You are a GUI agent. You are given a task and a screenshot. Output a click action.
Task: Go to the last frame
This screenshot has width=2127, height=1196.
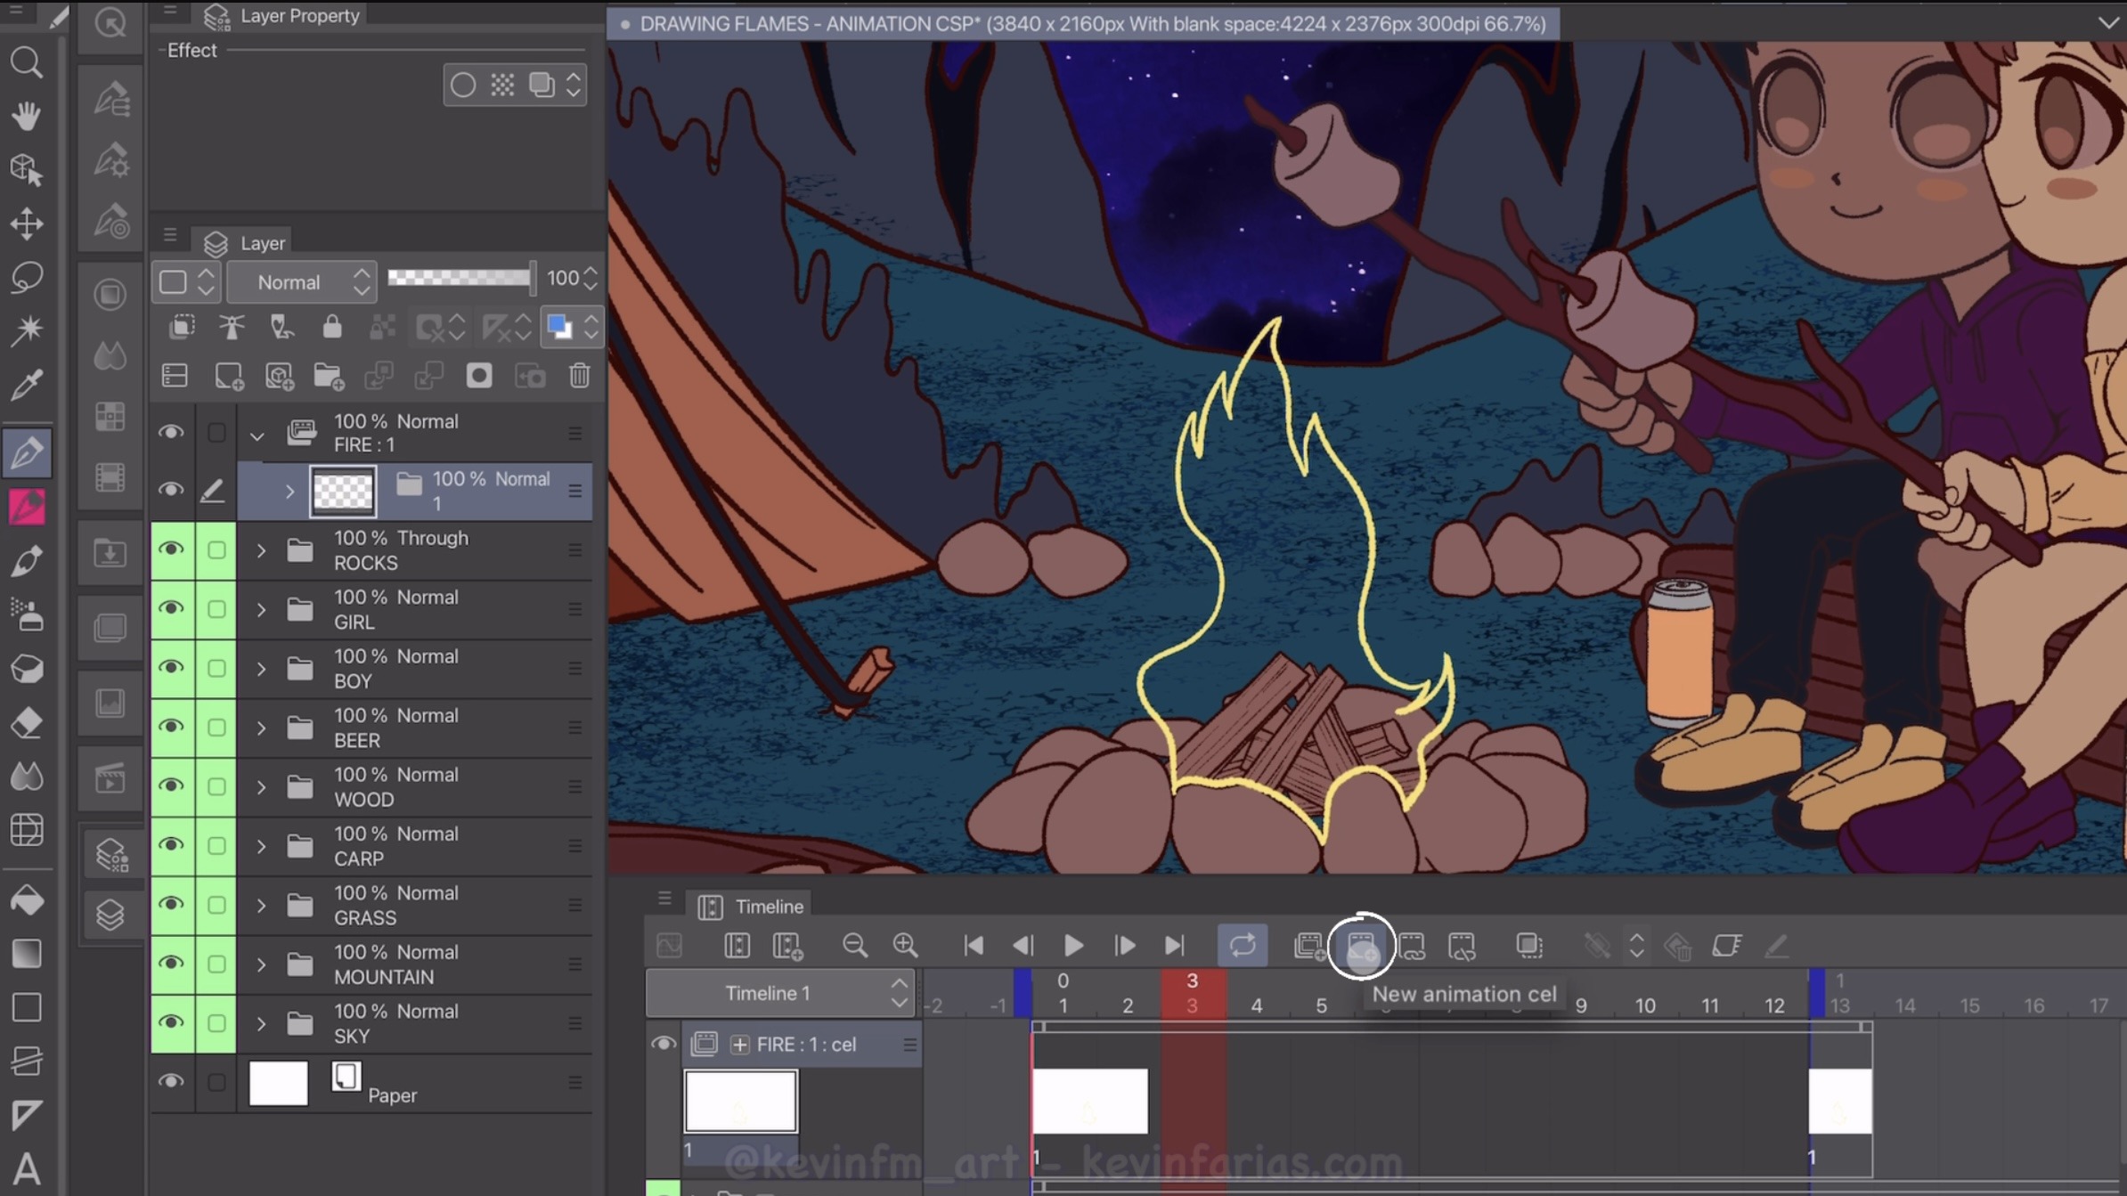coord(1175,946)
